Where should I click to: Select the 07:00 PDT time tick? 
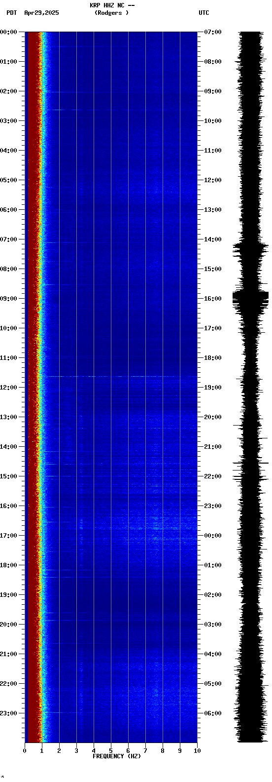[x=9, y=239]
